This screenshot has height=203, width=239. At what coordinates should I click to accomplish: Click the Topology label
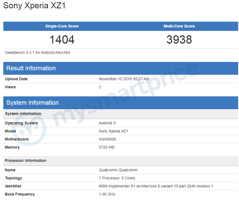13,178
